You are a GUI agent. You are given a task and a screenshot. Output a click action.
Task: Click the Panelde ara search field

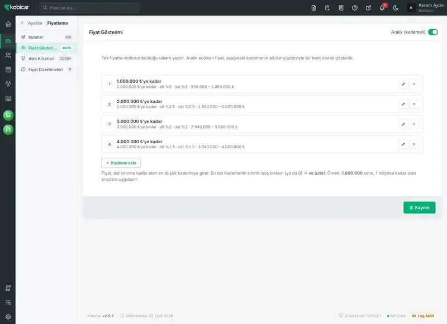click(x=89, y=8)
